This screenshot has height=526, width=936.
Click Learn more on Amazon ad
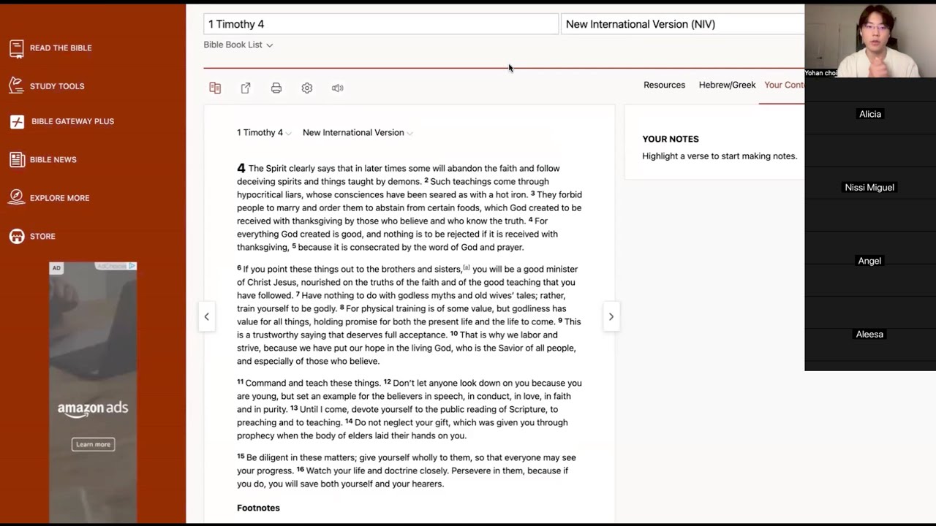tap(93, 444)
